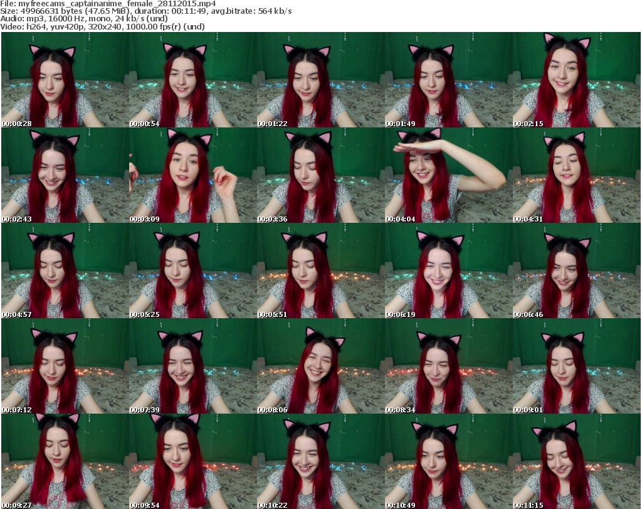
Task: Click the 'Audio: mp3, 16000 Hz' info line
Action: tap(84, 19)
